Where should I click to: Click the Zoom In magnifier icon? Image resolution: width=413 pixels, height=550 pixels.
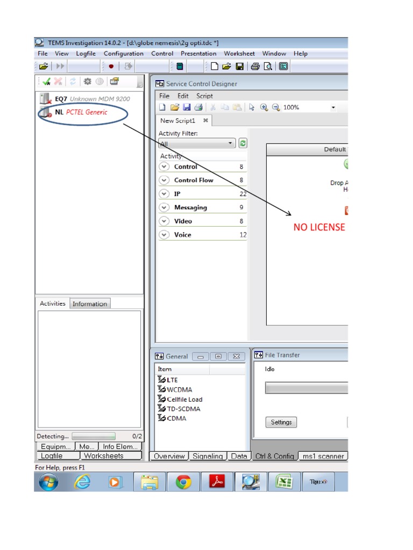[264, 107]
